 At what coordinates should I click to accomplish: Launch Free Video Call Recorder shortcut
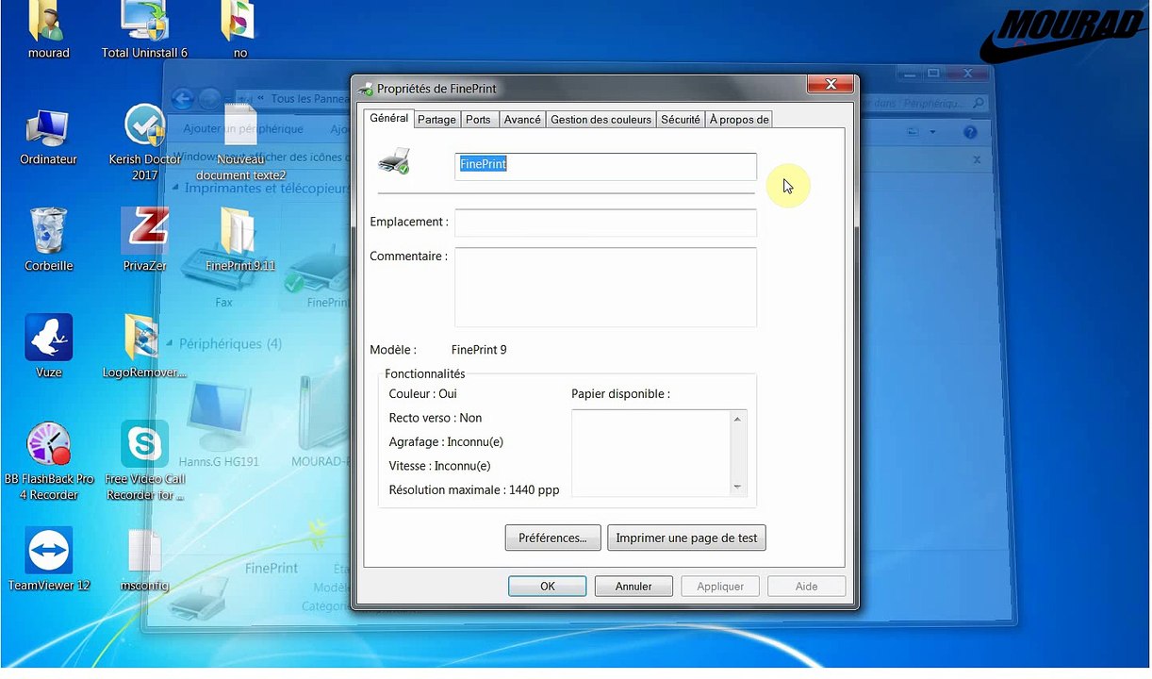tap(144, 460)
